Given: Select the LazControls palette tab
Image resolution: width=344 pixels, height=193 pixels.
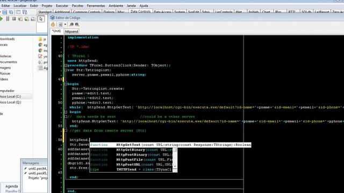Looking at the screenshot, I should [x=224, y=12].
